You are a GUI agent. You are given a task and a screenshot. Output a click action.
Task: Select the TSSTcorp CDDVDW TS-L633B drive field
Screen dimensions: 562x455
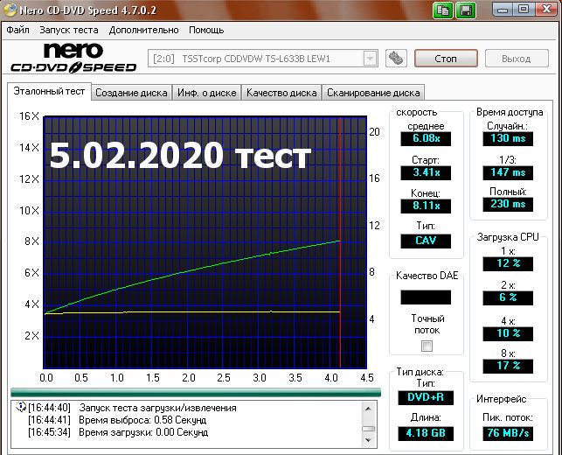click(263, 59)
